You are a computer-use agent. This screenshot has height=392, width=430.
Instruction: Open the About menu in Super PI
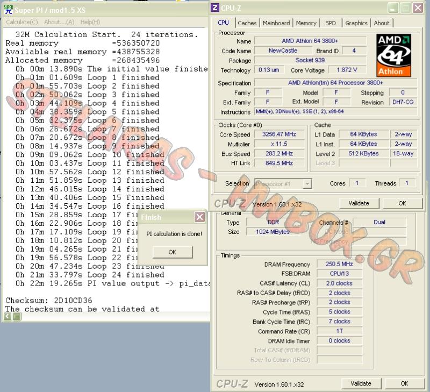[59, 22]
